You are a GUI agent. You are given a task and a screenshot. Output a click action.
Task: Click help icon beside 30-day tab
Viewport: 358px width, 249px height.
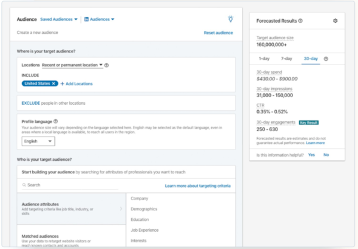point(326,59)
